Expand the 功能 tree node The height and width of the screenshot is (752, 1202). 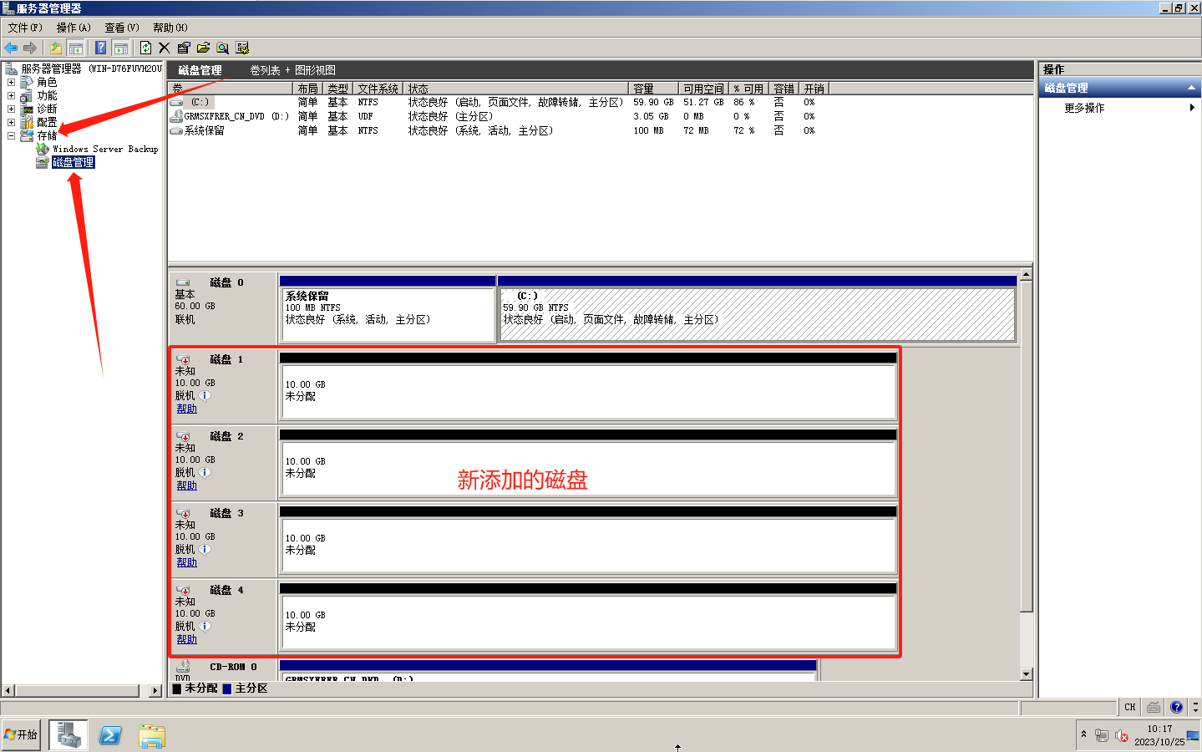pos(11,95)
